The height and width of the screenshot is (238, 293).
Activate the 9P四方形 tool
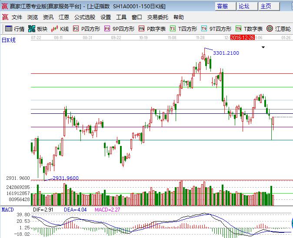119,29
